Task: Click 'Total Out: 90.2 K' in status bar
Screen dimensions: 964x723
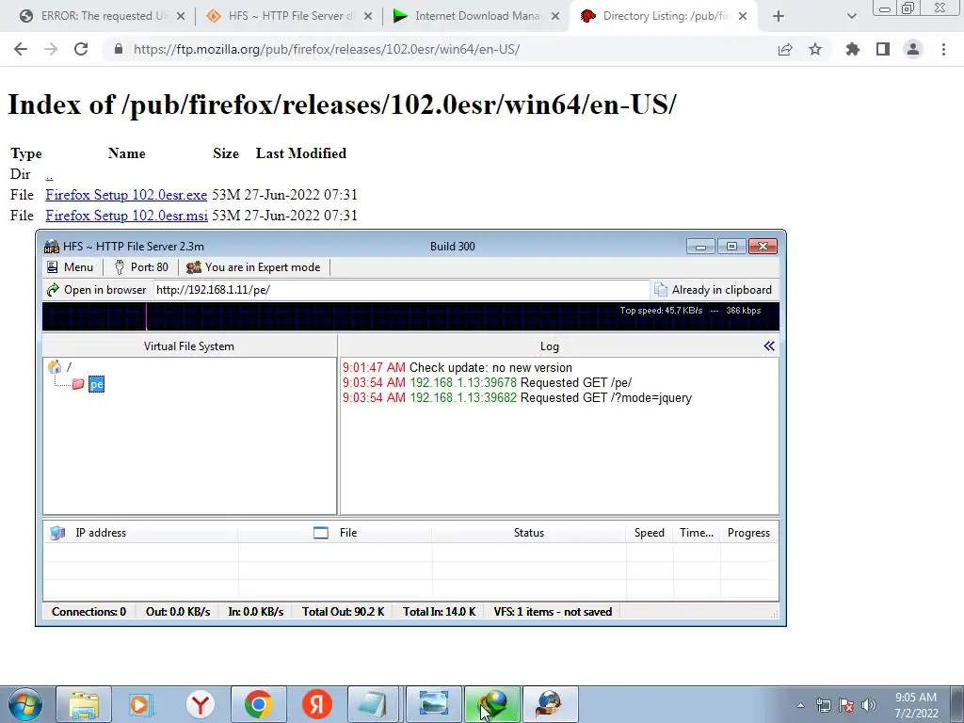Action: (x=343, y=612)
